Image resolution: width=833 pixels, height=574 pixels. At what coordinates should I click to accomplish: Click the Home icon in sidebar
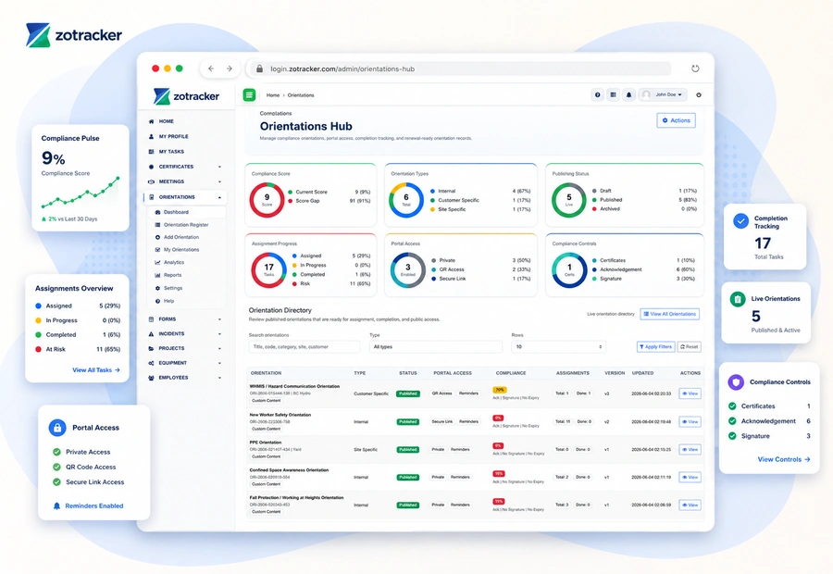152,121
